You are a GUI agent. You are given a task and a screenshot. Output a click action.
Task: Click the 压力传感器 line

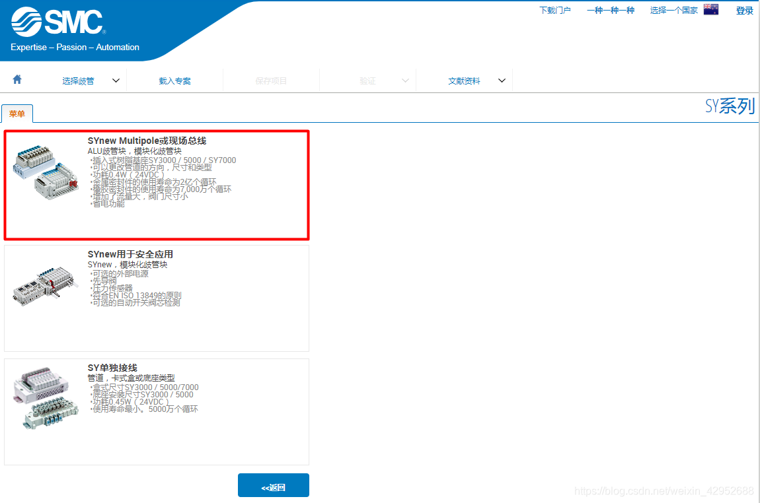point(112,288)
